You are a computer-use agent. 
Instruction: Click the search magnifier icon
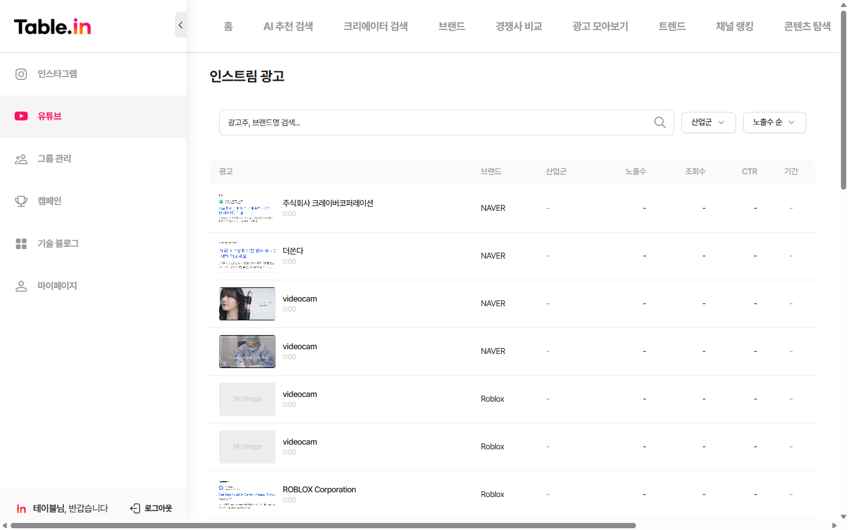pos(660,122)
